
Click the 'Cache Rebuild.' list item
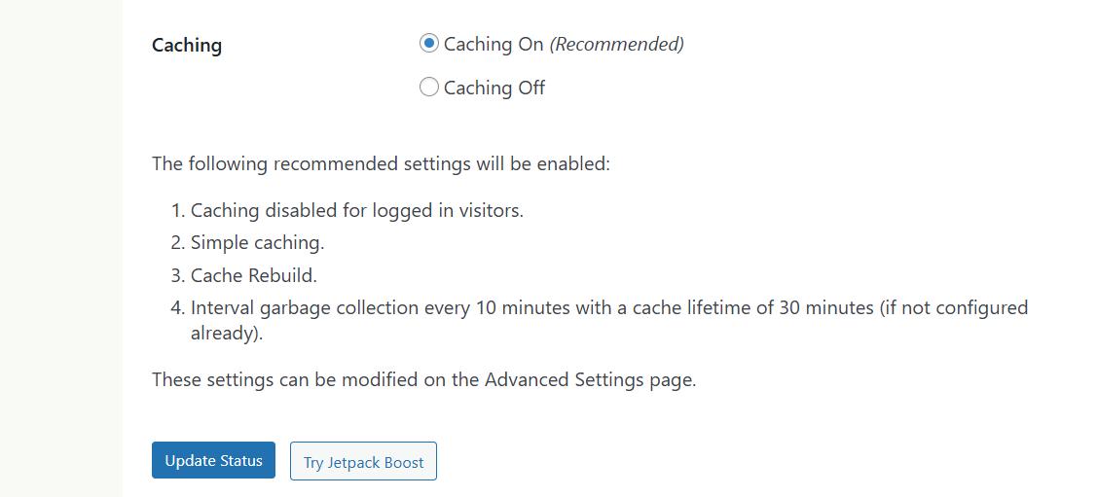pos(253,275)
